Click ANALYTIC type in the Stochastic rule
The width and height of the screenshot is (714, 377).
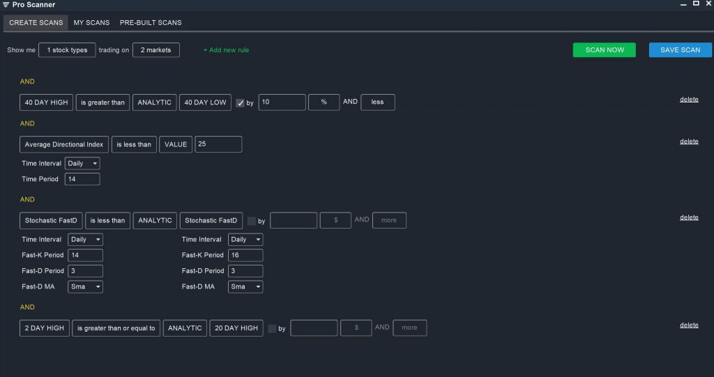[x=155, y=220]
